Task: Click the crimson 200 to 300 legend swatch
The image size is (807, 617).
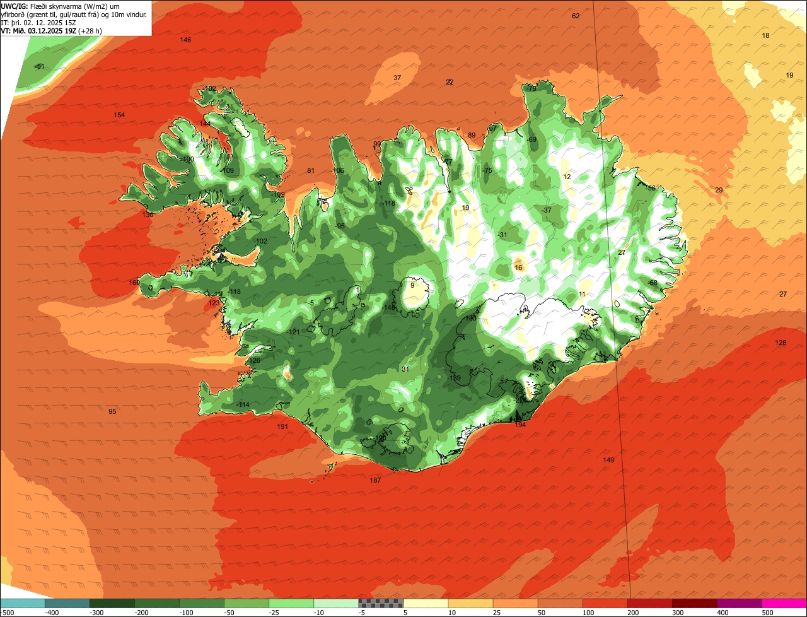Action: 650,603
